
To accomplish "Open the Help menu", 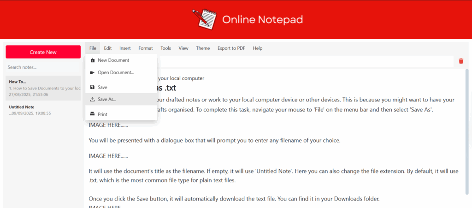I will (x=258, y=48).
